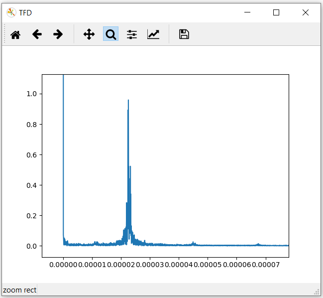Go back to the previous view
The image size is (323, 298).
click(37, 34)
